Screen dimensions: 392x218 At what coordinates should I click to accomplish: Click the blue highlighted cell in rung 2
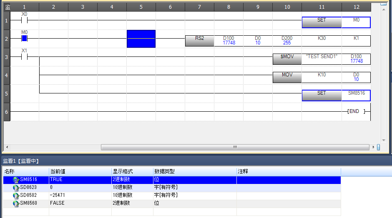(x=141, y=39)
